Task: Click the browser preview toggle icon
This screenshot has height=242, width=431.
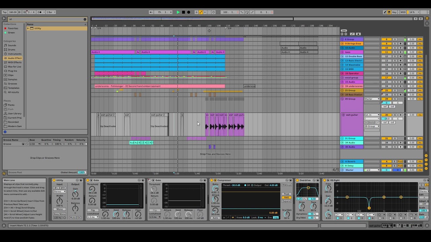Action: coord(5,132)
